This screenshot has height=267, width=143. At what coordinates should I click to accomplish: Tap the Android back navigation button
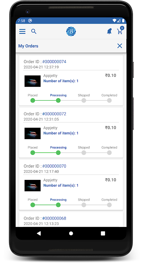point(39,233)
